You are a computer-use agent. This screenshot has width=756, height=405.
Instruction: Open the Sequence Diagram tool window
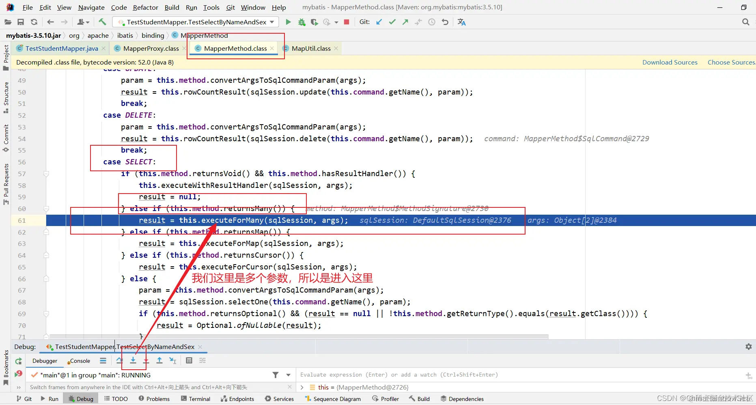click(333, 399)
